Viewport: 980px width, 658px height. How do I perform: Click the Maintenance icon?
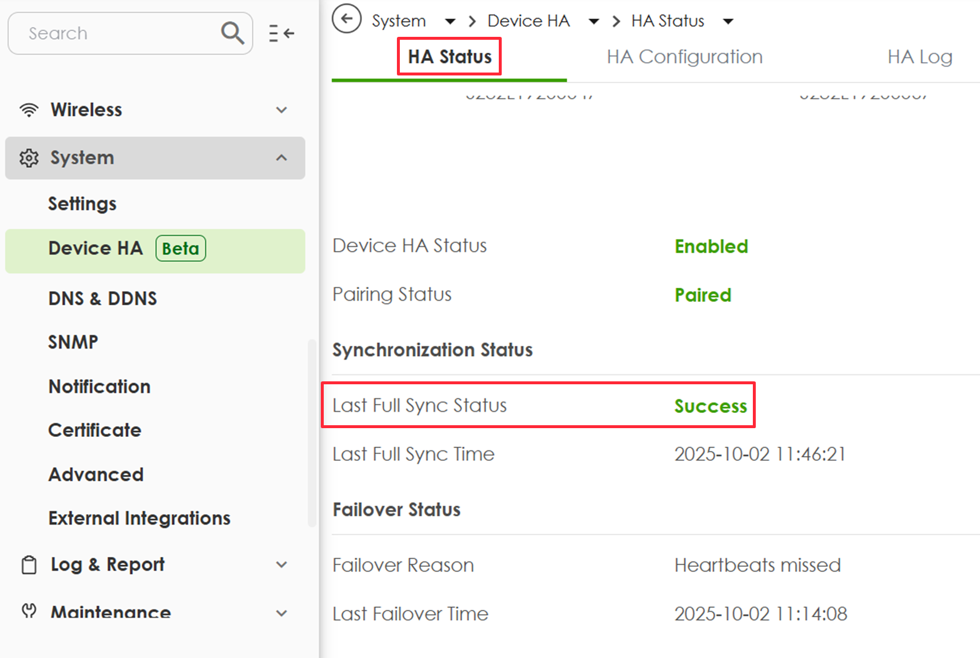[x=29, y=611]
